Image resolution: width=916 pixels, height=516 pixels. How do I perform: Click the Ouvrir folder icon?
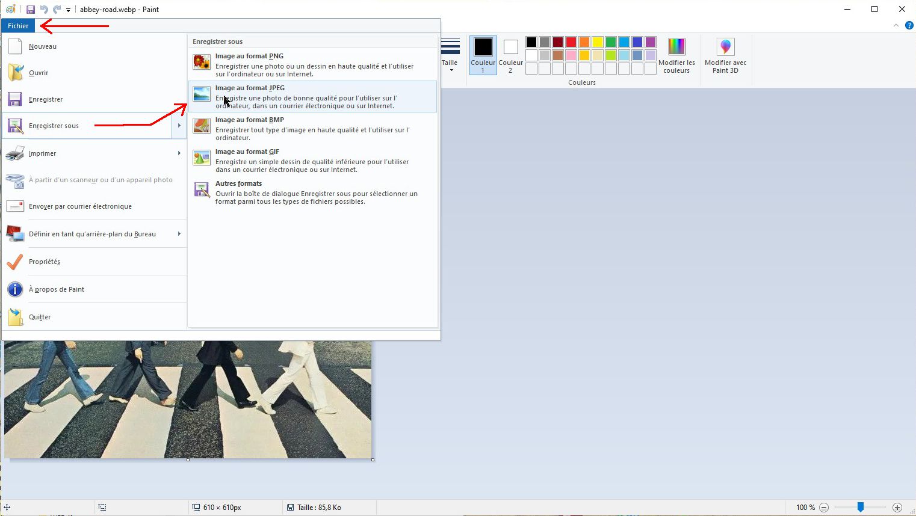(x=15, y=73)
